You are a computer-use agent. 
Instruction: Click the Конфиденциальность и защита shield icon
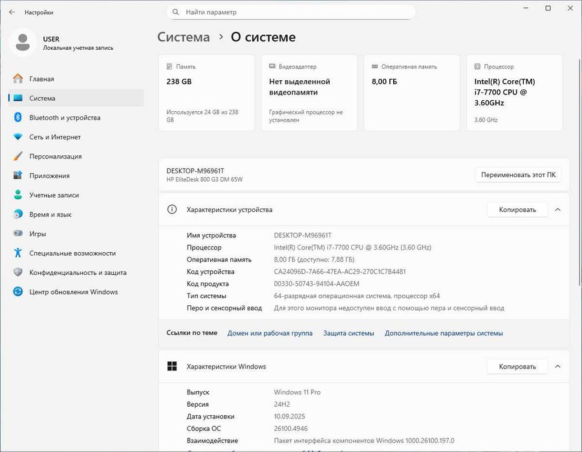[x=18, y=273]
